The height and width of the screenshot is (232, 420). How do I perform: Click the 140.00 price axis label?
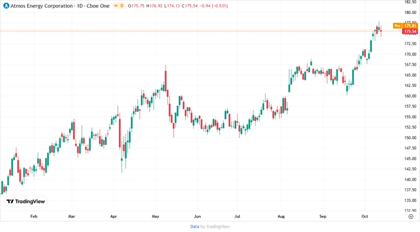[x=410, y=179]
